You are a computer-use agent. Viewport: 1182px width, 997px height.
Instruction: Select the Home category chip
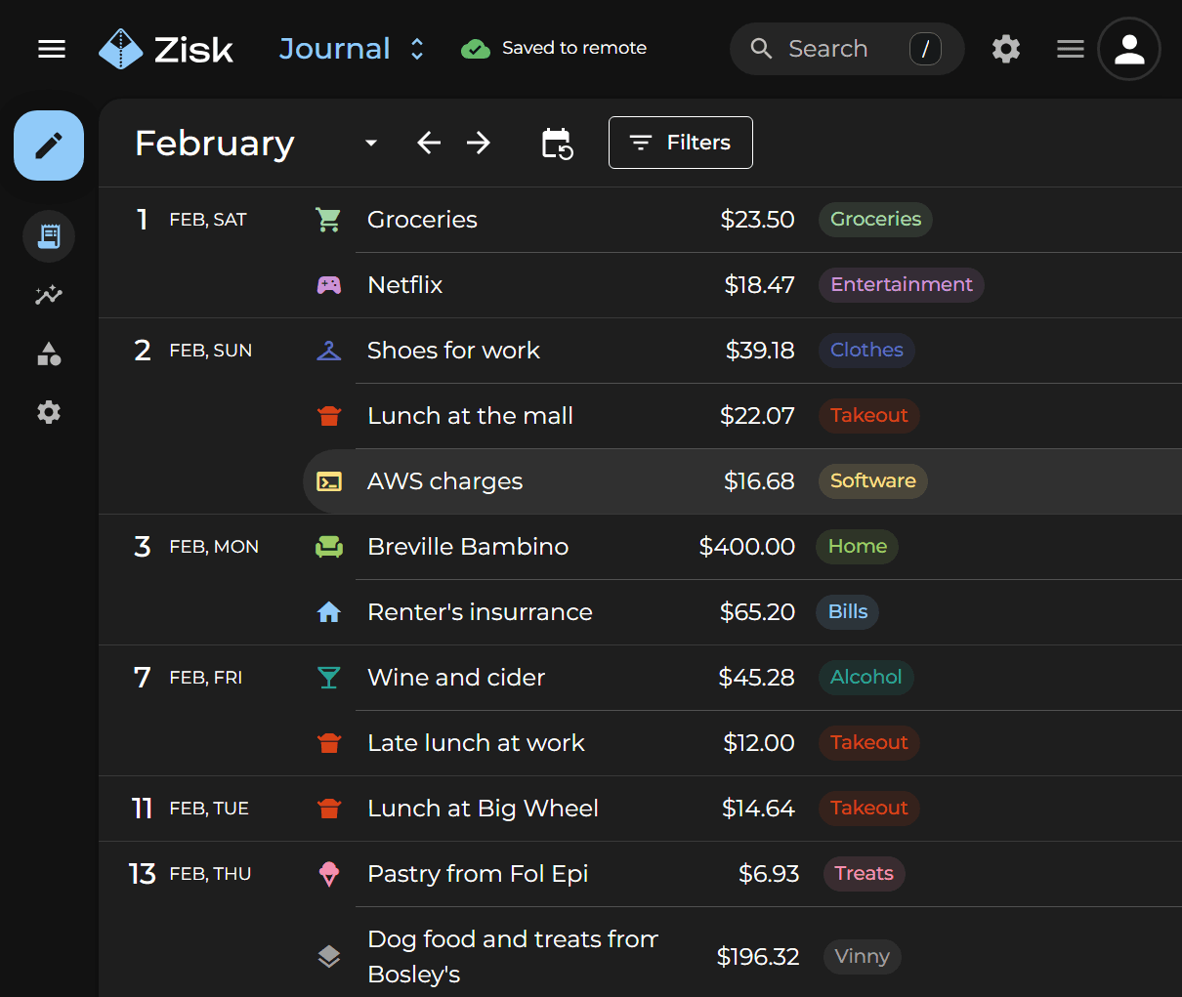coord(857,547)
